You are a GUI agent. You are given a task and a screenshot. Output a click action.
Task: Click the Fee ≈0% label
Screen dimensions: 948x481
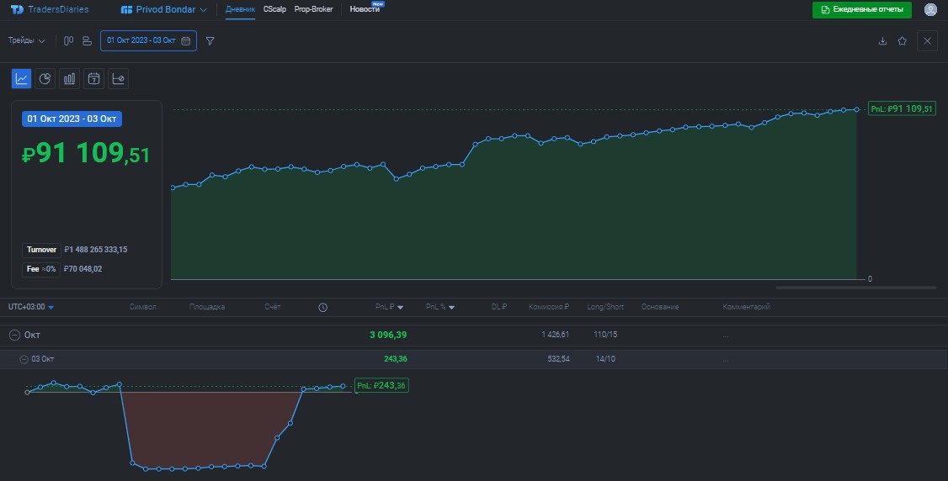(41, 269)
